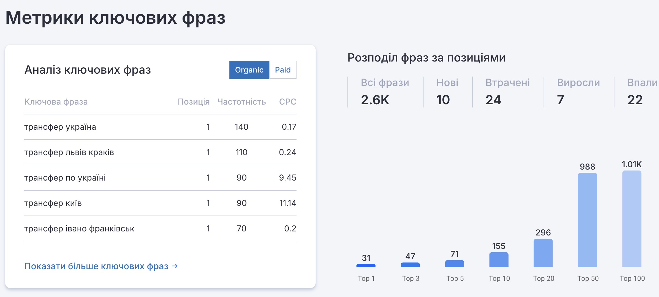Image resolution: width=659 pixels, height=297 pixels.
Task: Click arrow icon next to show more link
Action: click(175, 266)
